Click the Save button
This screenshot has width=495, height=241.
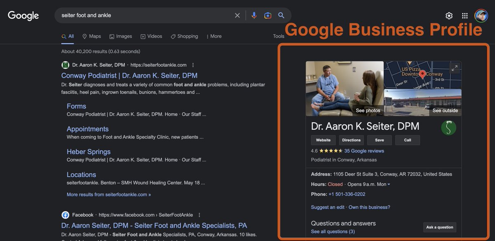click(x=379, y=140)
